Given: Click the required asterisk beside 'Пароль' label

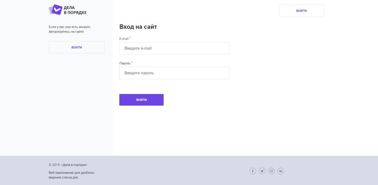Looking at the screenshot, I should pos(132,63).
